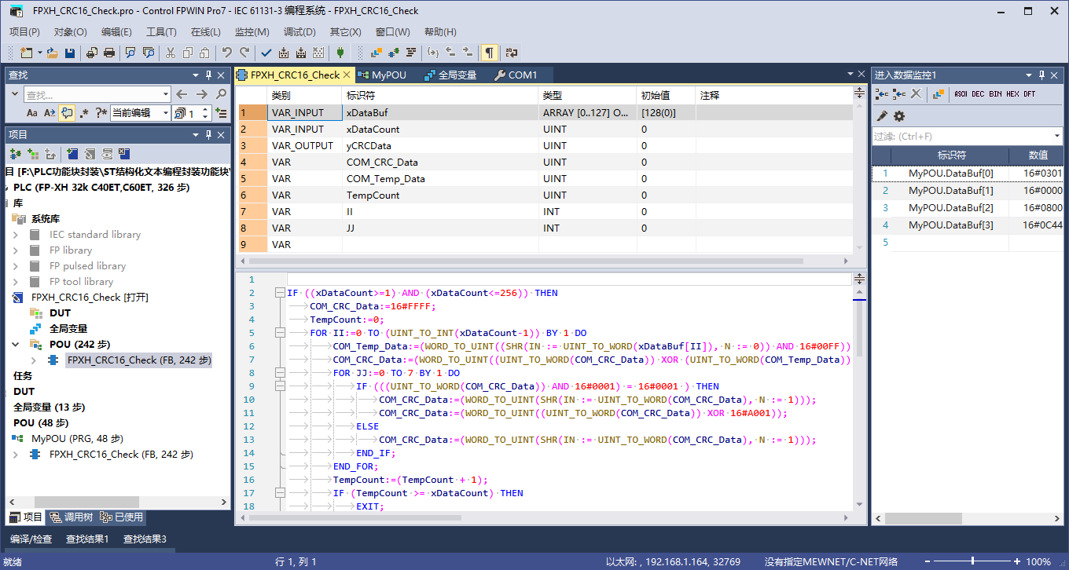Collapse the POU (242 步) folder
The width and height of the screenshot is (1069, 570).
[x=16, y=345]
